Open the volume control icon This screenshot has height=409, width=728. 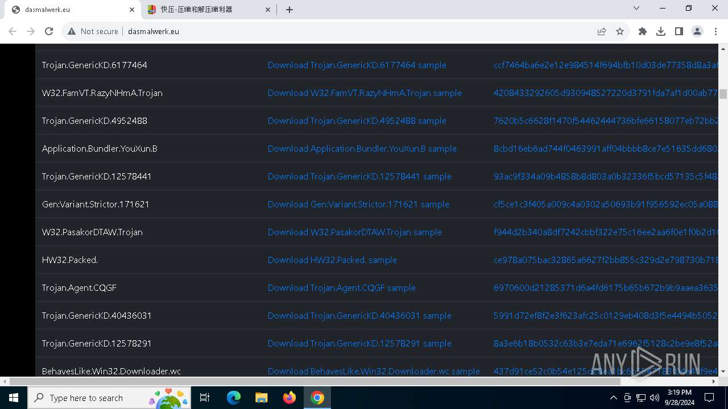tap(655, 398)
